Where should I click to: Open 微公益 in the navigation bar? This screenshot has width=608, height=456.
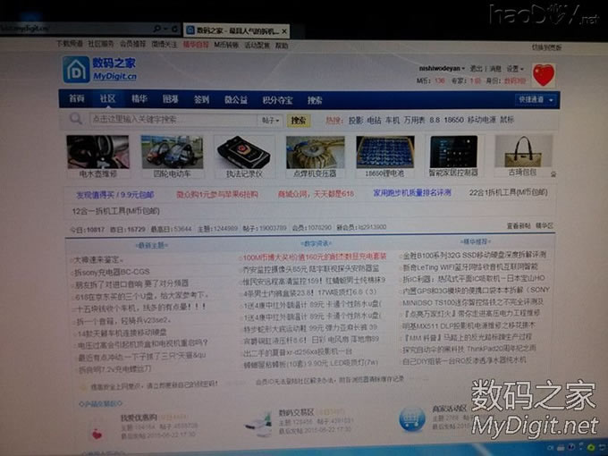pyautogui.click(x=236, y=100)
